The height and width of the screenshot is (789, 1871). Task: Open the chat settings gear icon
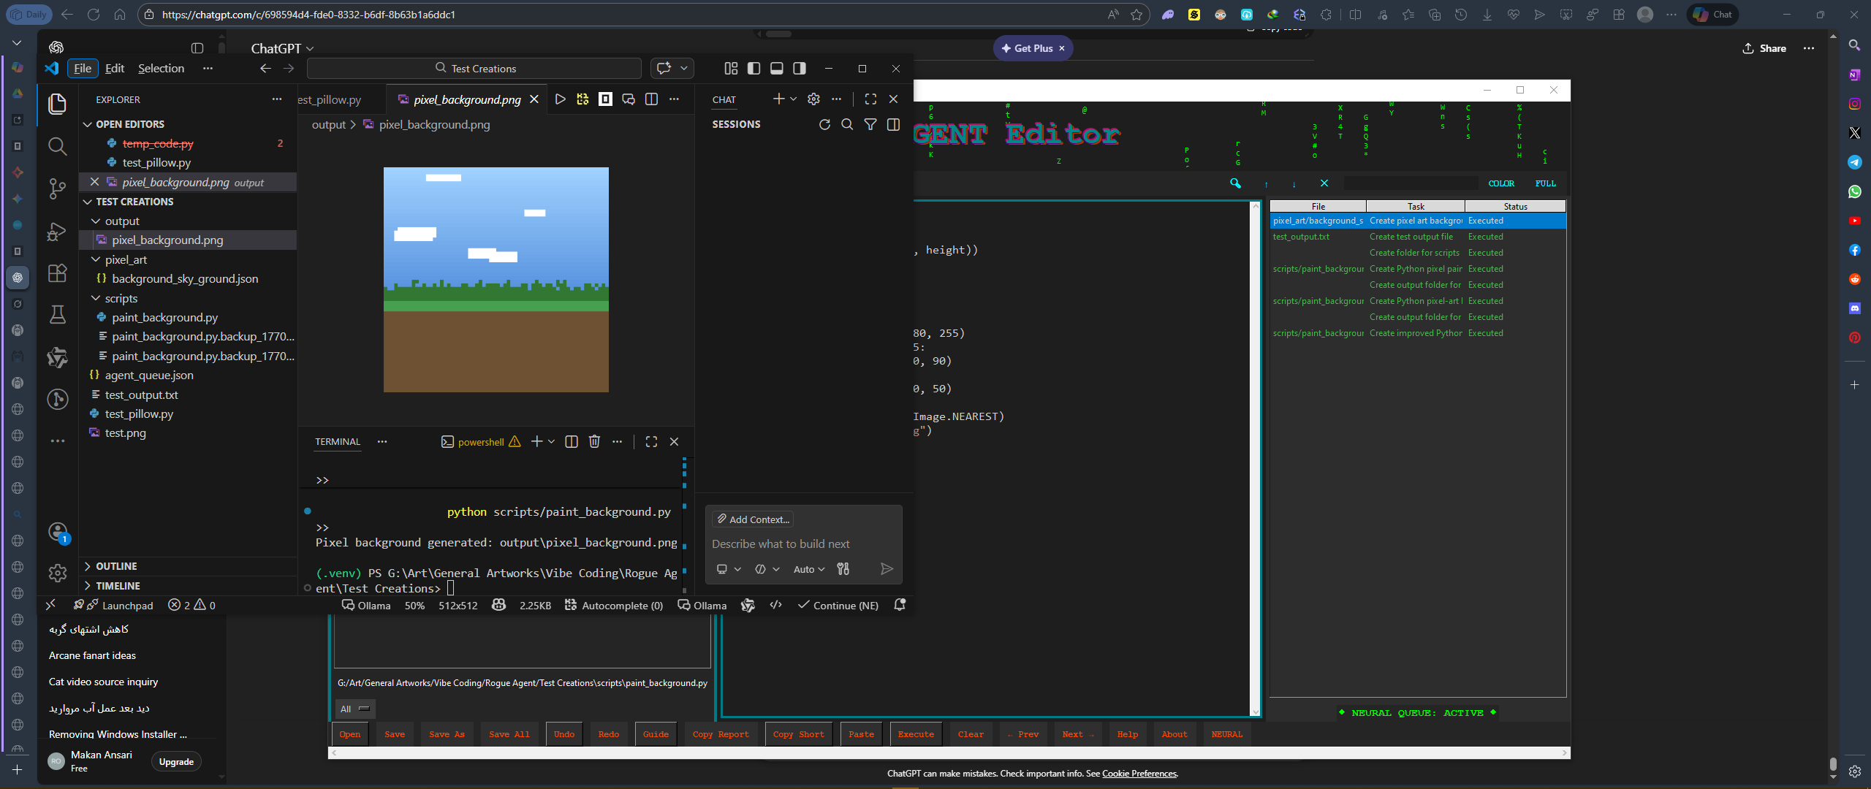point(813,99)
